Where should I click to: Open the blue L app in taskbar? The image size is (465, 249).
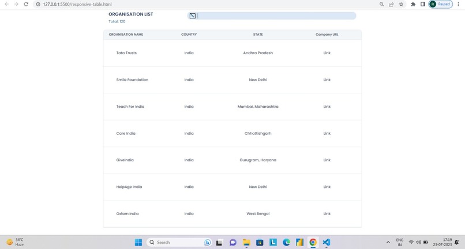coord(273,242)
